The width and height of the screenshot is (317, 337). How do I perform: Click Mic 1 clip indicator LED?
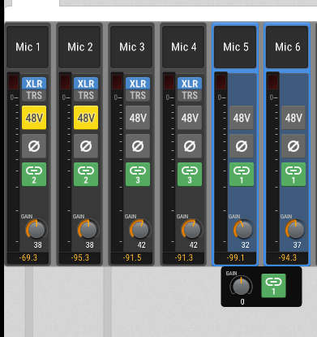[x=13, y=82]
